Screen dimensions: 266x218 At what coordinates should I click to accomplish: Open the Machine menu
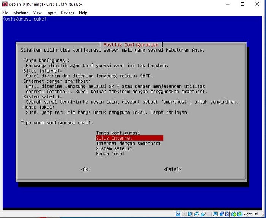click(21, 13)
